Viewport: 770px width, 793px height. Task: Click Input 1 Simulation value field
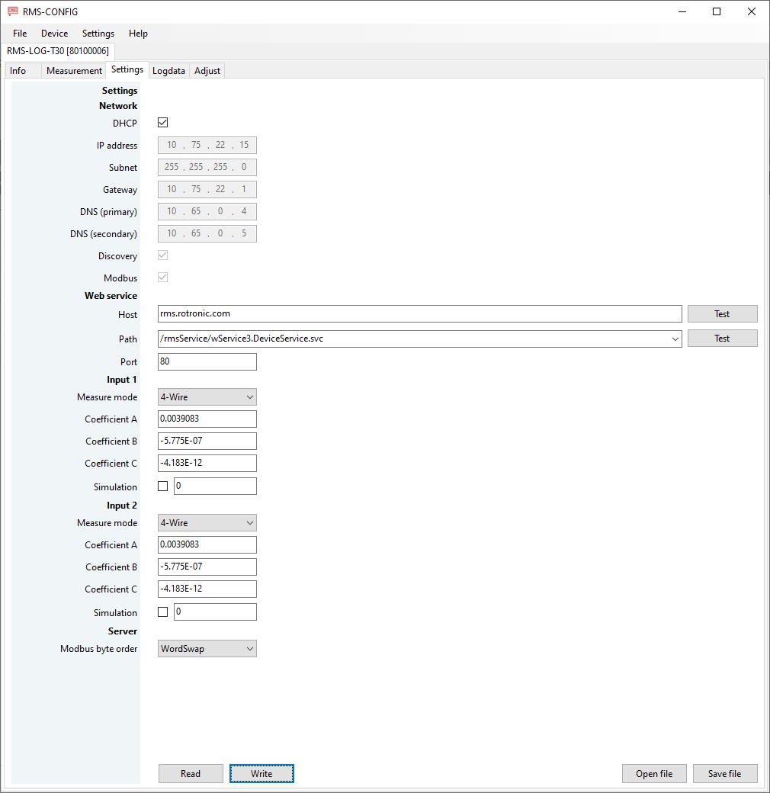216,486
